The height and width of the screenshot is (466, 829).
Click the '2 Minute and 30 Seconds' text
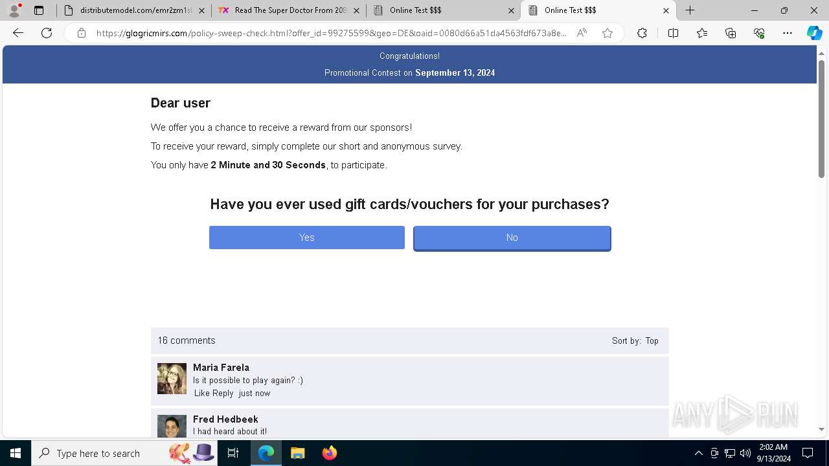tap(268, 165)
